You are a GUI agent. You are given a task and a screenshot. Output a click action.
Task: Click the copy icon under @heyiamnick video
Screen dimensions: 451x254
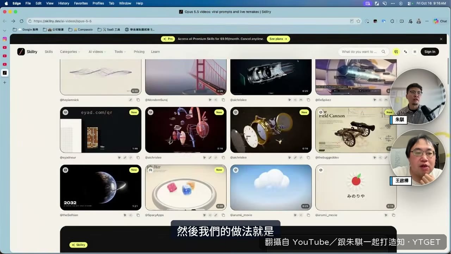point(138,100)
